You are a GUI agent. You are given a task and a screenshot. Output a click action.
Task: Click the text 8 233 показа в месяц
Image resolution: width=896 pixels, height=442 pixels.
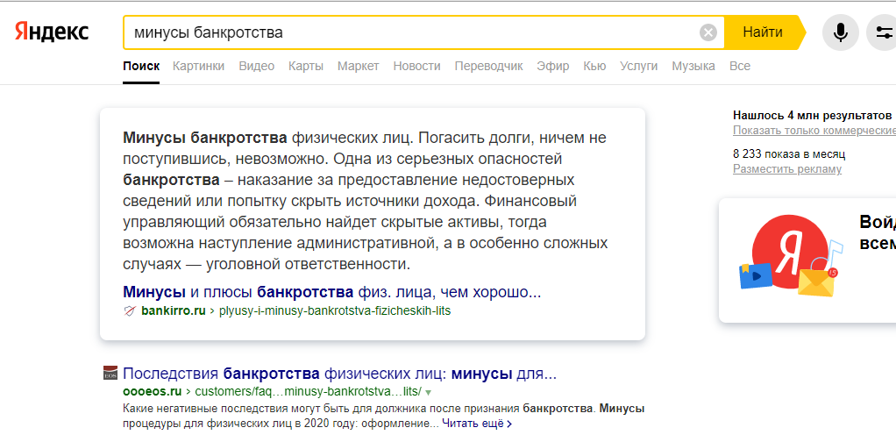[789, 153]
